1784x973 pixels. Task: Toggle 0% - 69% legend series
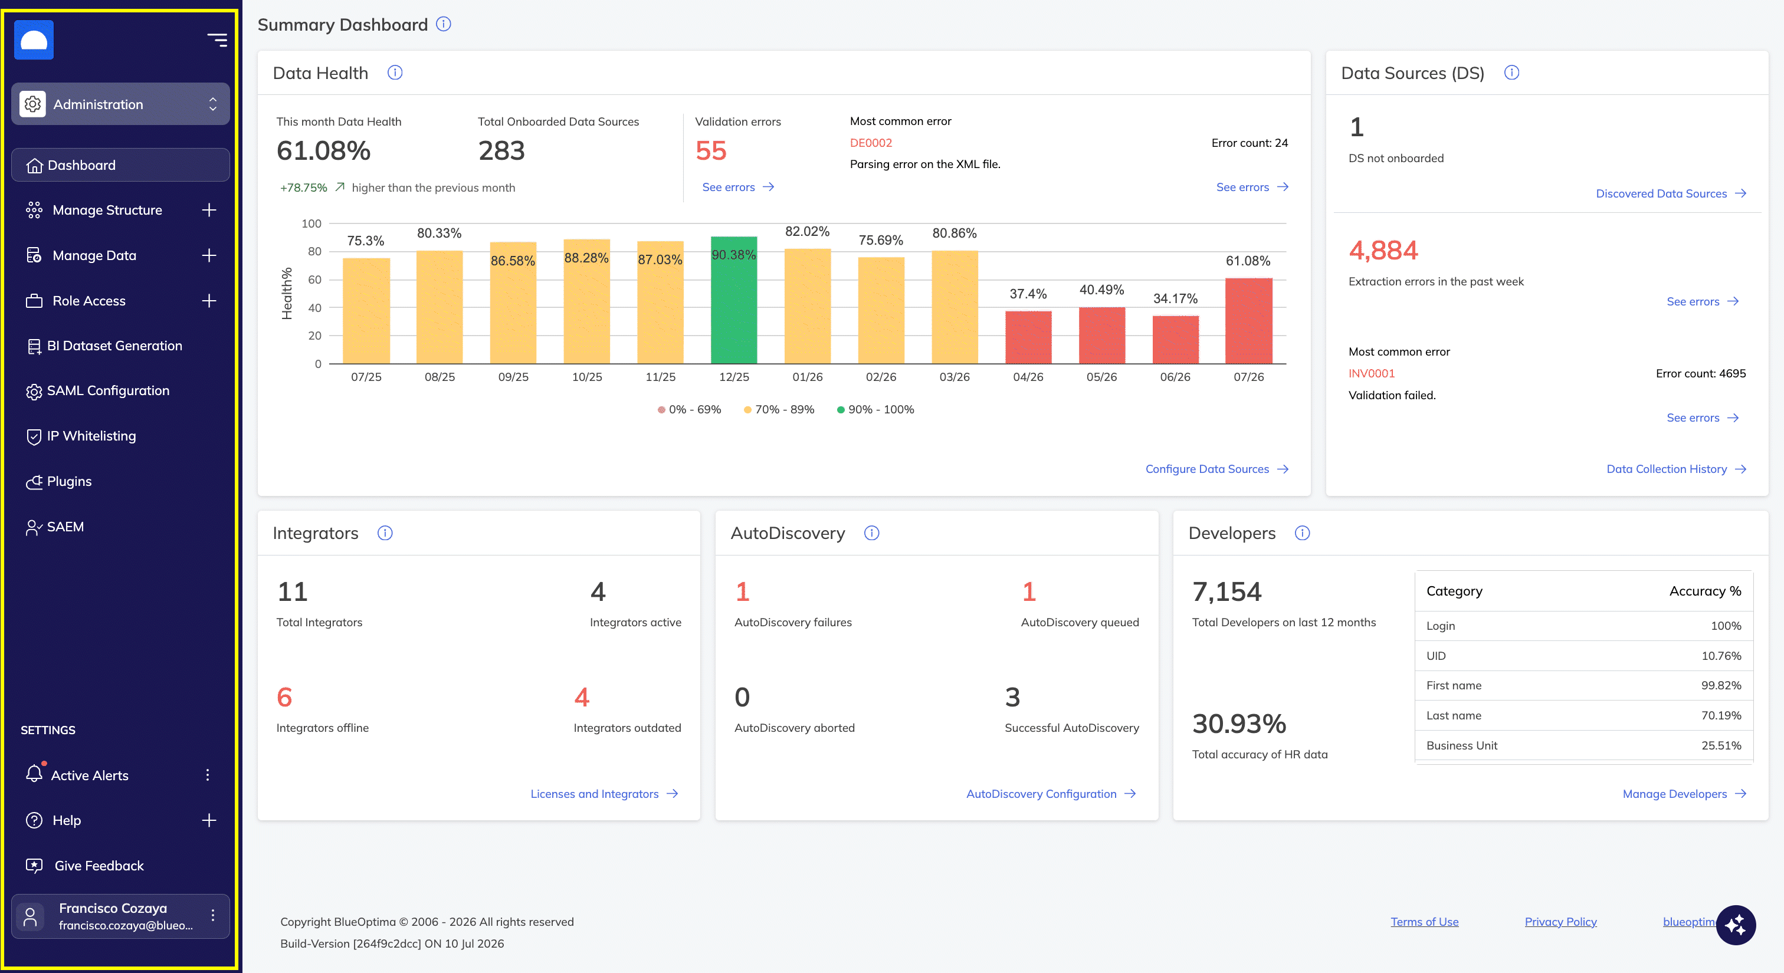point(689,410)
